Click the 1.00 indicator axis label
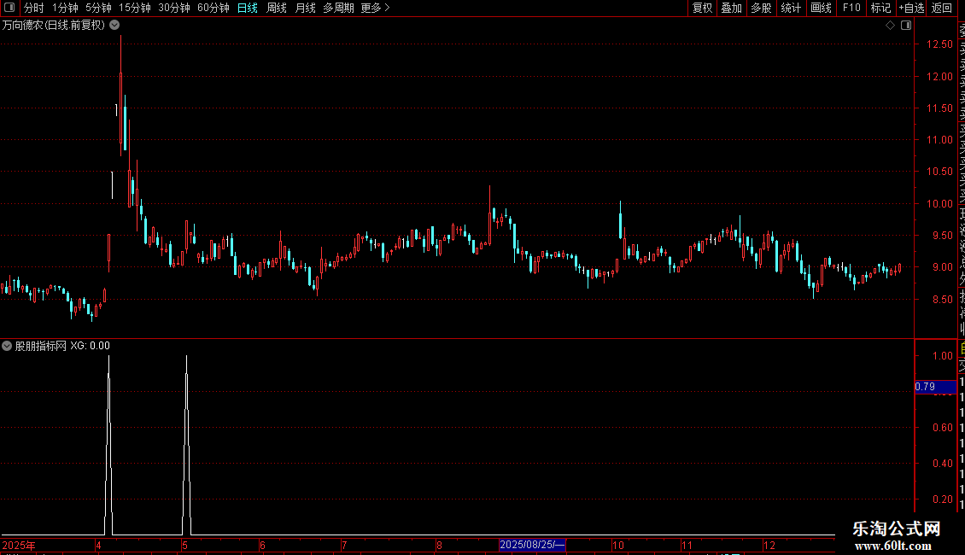 pos(942,356)
